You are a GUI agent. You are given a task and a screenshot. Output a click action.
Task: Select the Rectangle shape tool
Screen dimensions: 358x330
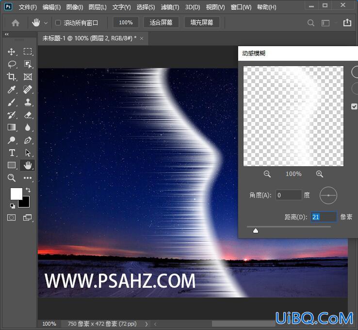pos(12,165)
